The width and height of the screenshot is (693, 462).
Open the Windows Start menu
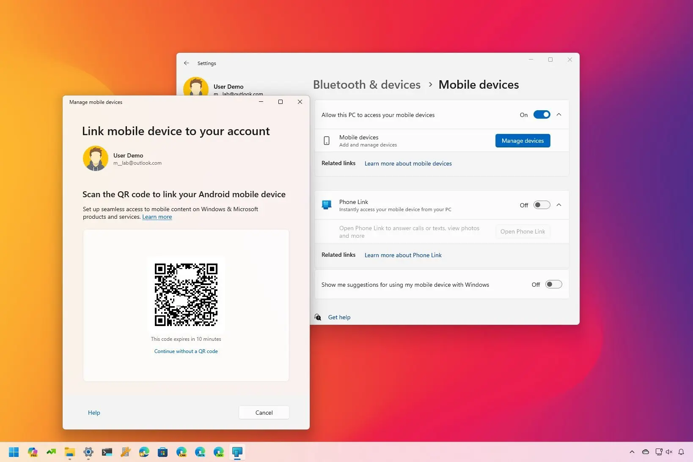[14, 452]
